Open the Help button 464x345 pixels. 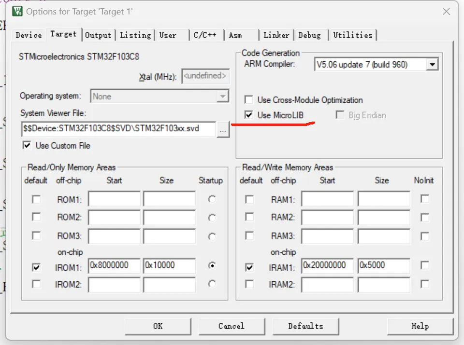(x=420, y=326)
